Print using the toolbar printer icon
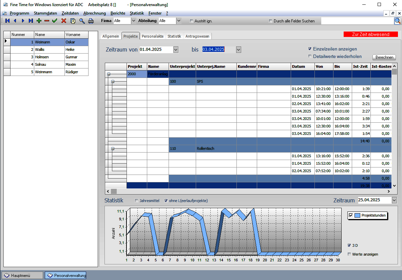Viewport: 402px width, 280px height. (x=91, y=21)
